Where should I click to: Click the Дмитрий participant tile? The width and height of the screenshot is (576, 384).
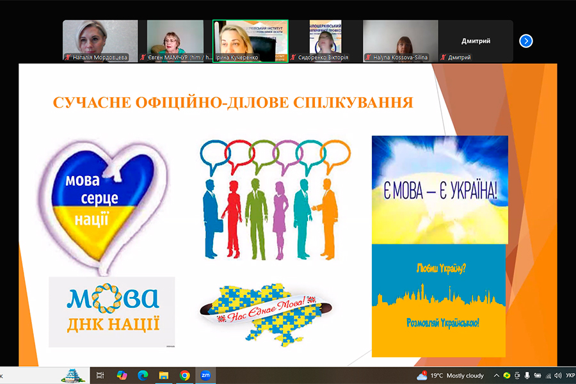pos(476,41)
